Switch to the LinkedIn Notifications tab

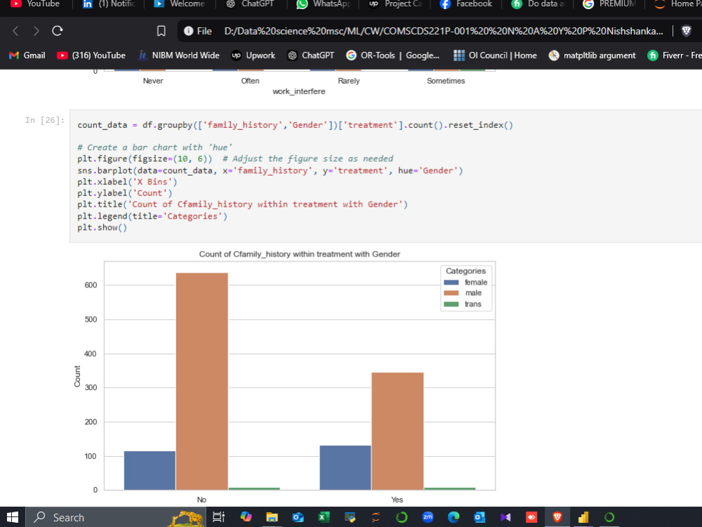click(x=109, y=4)
